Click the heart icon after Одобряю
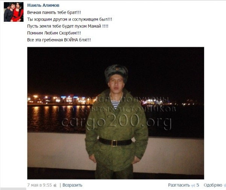The height and width of the screenshot is (190, 226). (x=224, y=186)
